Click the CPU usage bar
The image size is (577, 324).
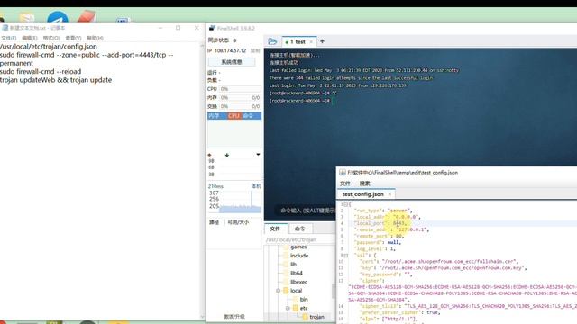coord(241,89)
